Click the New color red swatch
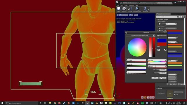This screenshot has width=187, height=105. 162,44
